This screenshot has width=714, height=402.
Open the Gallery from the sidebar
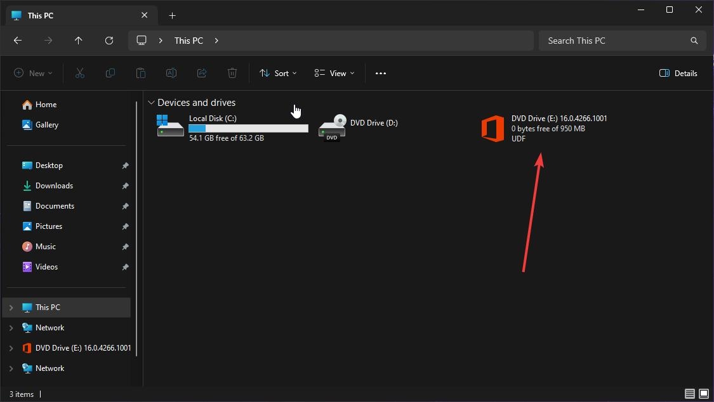click(x=46, y=124)
